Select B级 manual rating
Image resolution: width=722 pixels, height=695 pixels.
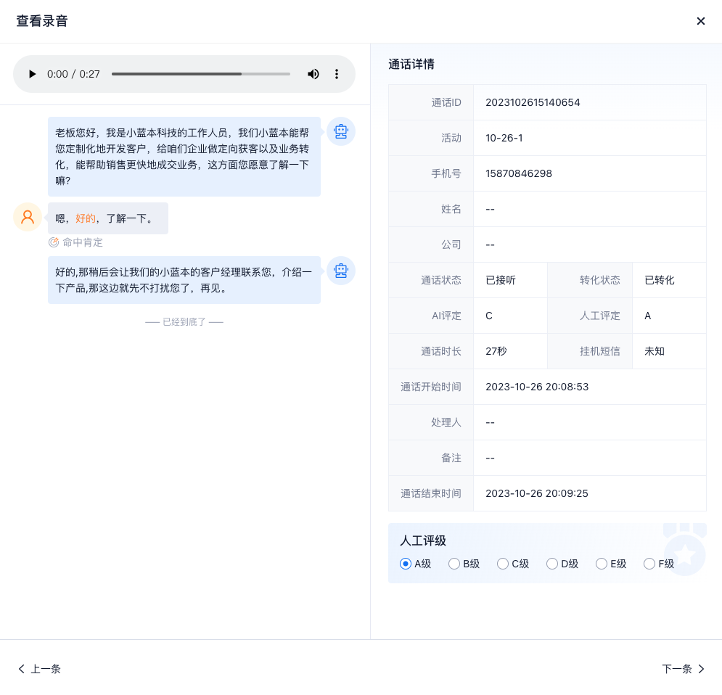[454, 564]
